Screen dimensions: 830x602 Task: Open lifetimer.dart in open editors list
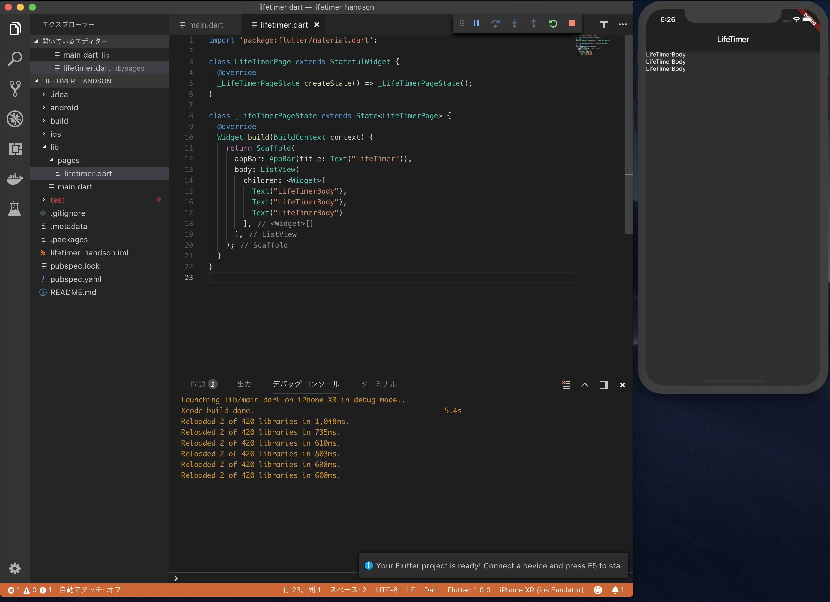pos(100,68)
